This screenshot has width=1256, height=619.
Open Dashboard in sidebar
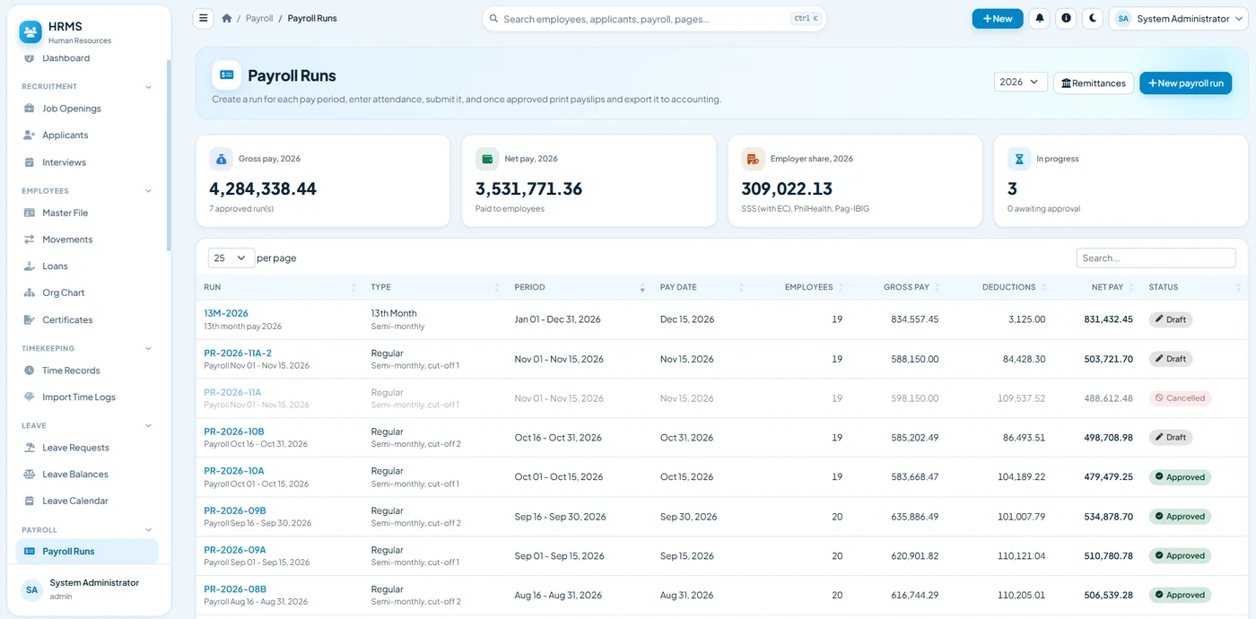pyautogui.click(x=65, y=58)
